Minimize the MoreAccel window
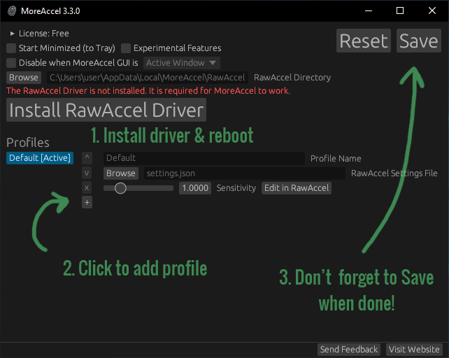Image resolution: width=449 pixels, height=358 pixels. 368,11
